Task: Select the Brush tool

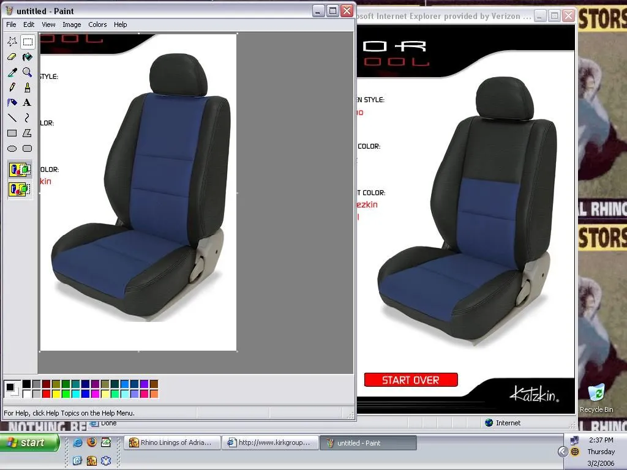Action: 27,88
